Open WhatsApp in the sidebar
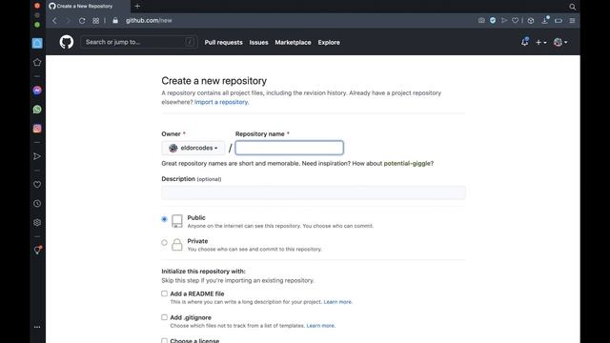 (37, 110)
